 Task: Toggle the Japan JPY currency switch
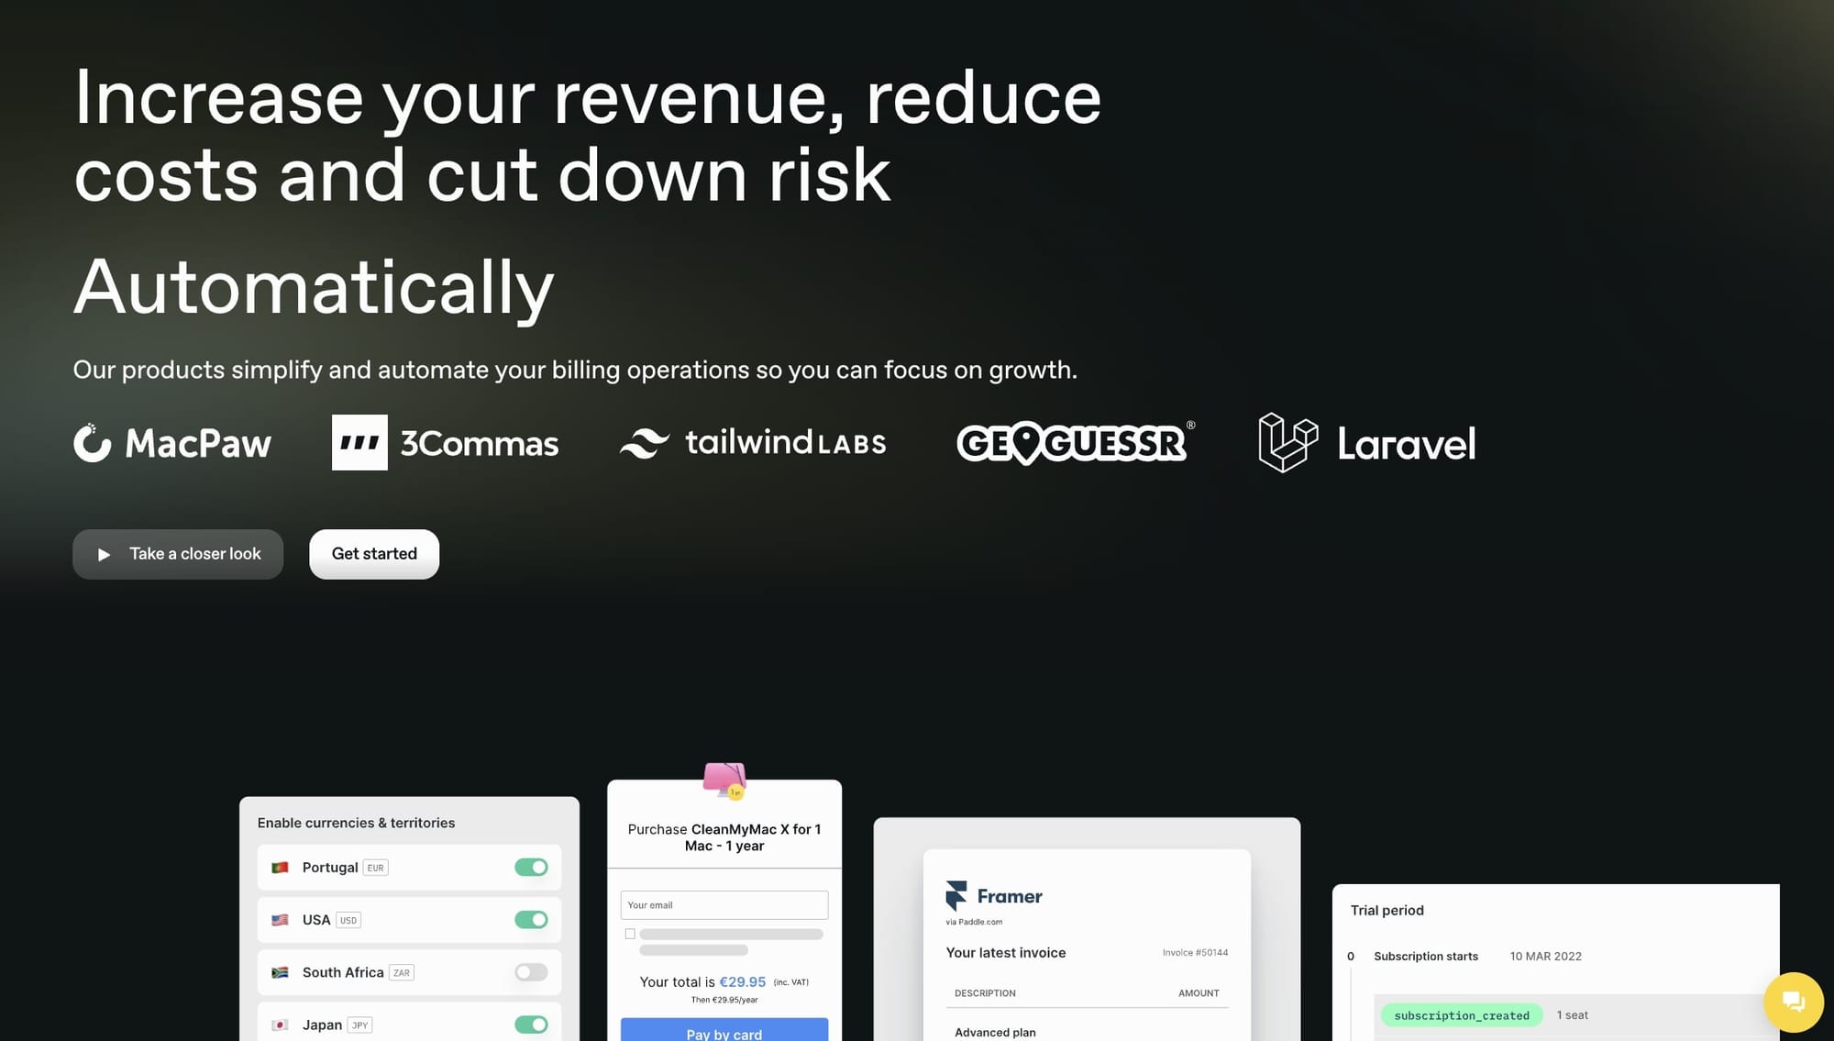(x=532, y=1024)
